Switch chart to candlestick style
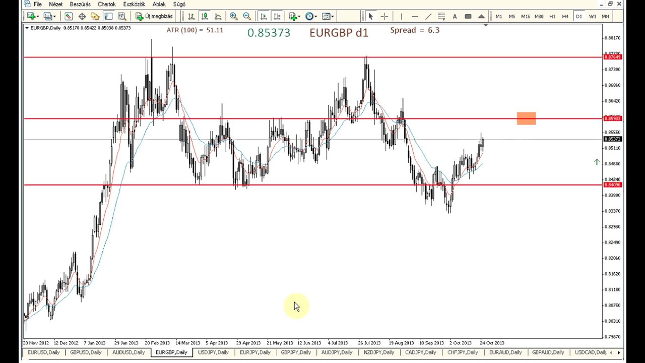645x363 pixels. pyautogui.click(x=205, y=17)
